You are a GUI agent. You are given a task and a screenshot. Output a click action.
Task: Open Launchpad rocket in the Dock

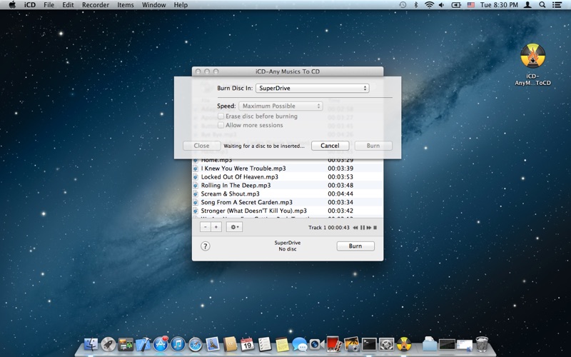tap(108, 344)
